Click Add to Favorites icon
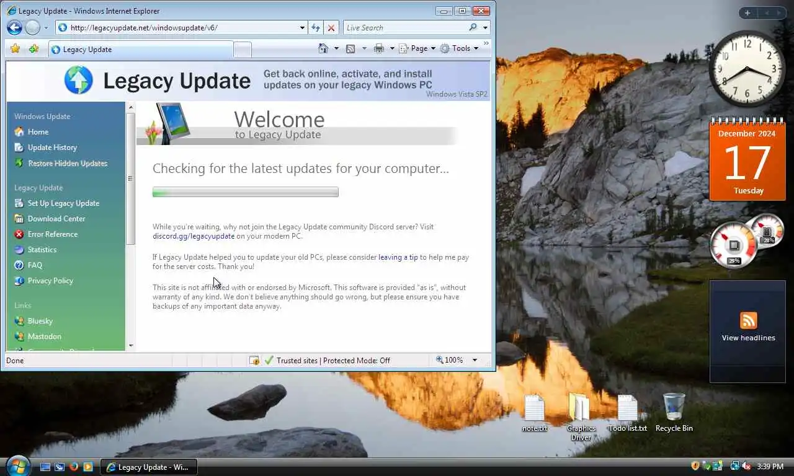 [x=33, y=48]
